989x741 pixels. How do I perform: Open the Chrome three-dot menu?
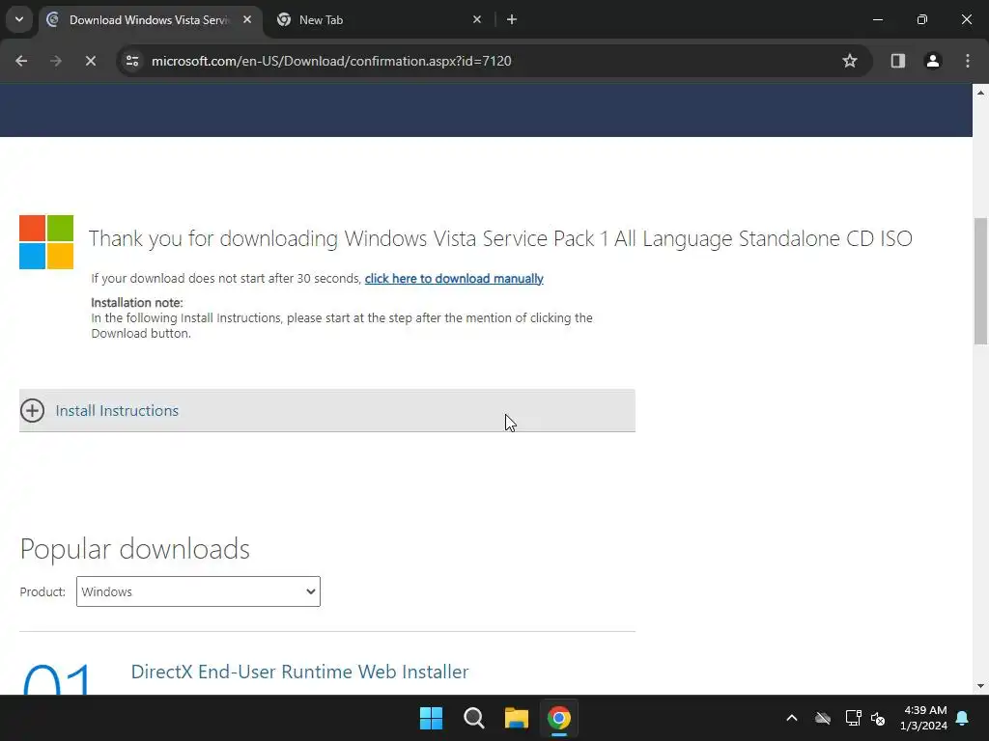[x=968, y=61]
